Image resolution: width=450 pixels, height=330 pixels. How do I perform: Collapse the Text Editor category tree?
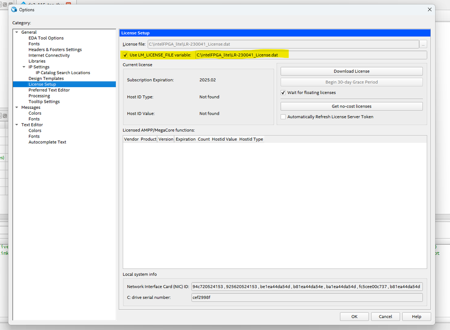[17, 125]
